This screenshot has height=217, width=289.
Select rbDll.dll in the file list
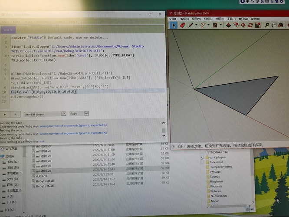[42, 176]
